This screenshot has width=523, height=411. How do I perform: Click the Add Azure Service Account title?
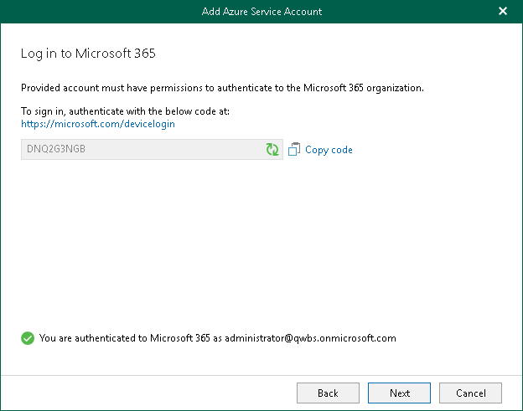point(261,12)
